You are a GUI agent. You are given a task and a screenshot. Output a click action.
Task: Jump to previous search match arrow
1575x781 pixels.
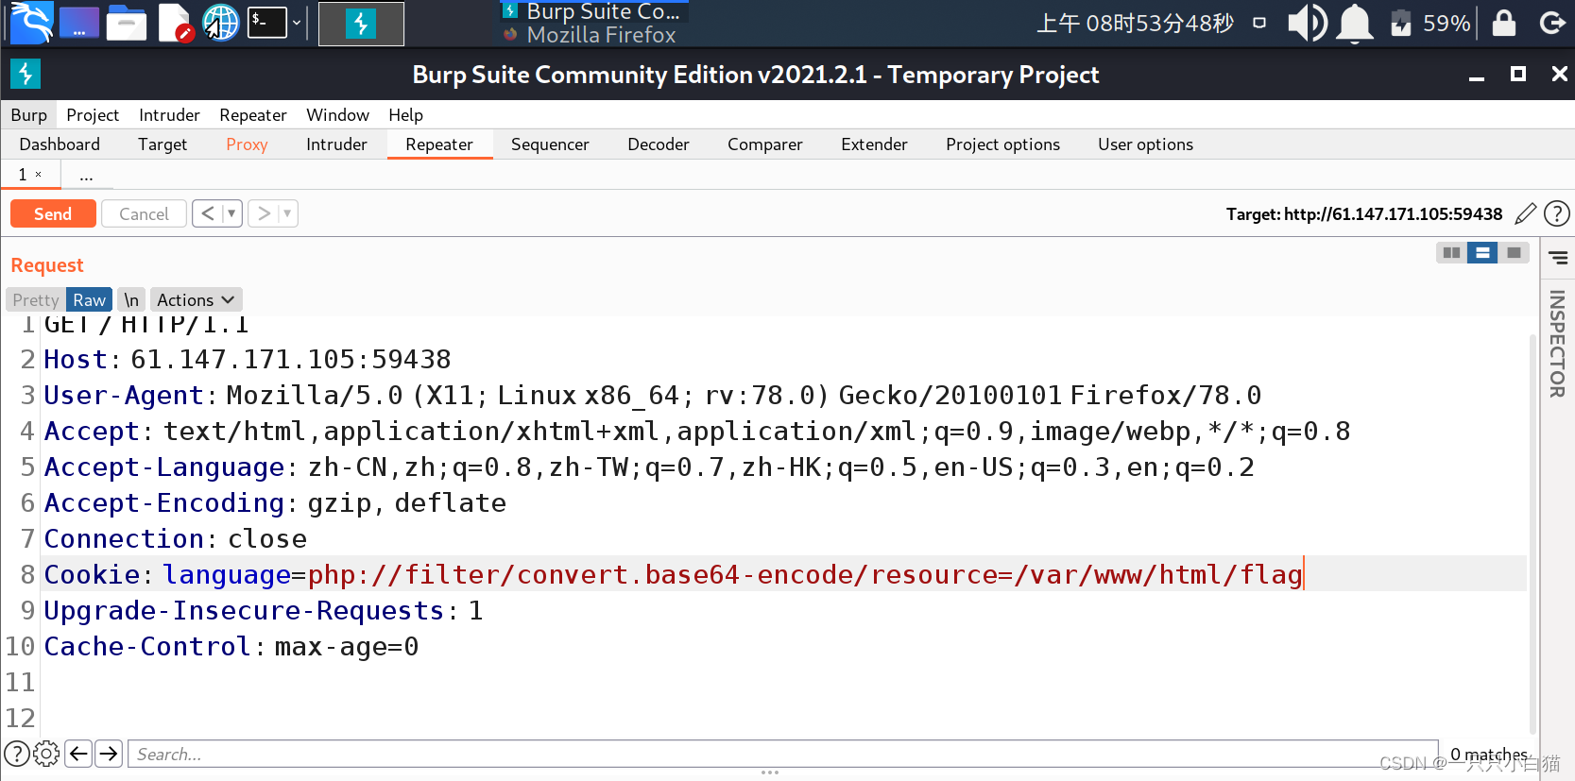[x=78, y=754]
